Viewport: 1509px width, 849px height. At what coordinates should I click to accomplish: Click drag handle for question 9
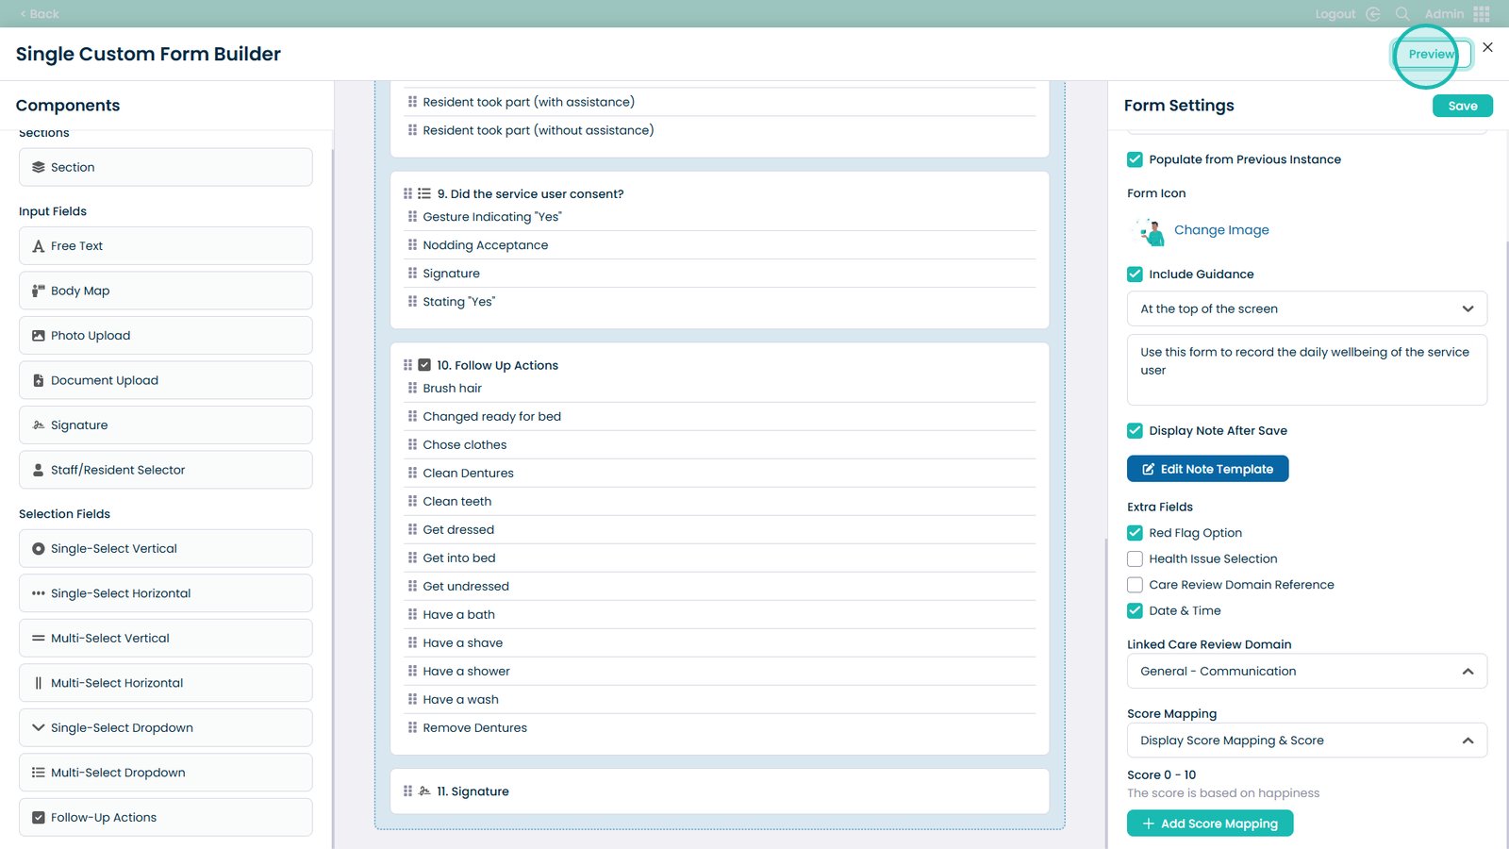pyautogui.click(x=407, y=193)
